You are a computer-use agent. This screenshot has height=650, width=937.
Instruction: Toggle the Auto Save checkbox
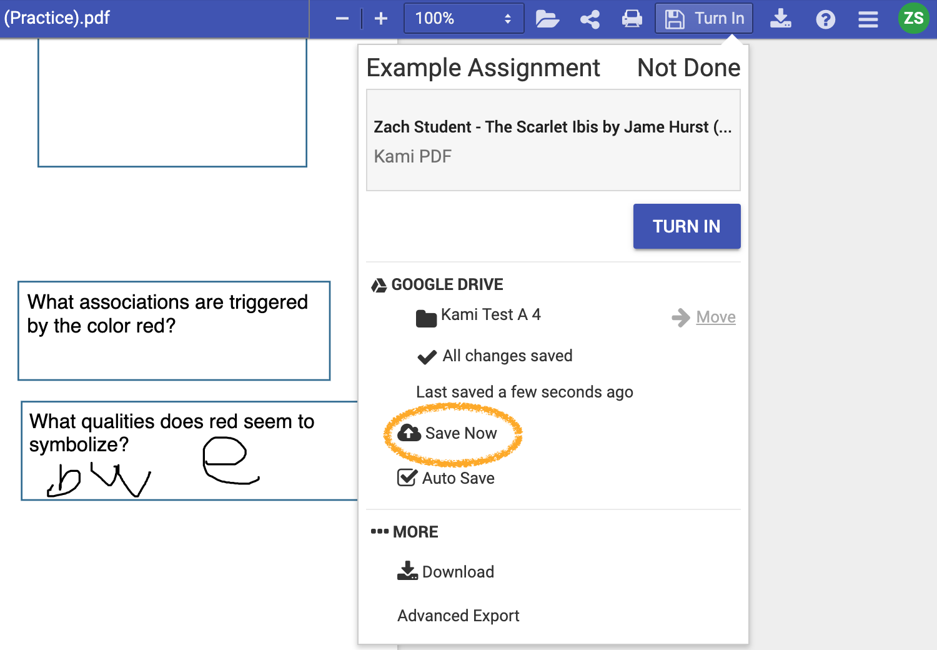[407, 478]
